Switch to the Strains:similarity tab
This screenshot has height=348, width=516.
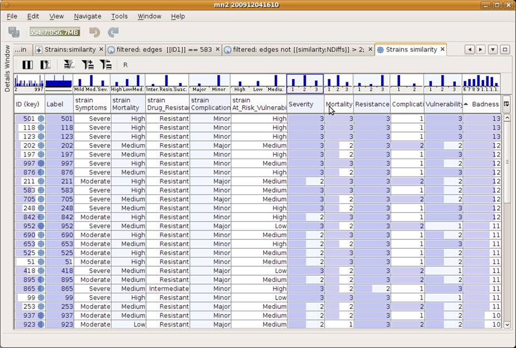(70, 50)
